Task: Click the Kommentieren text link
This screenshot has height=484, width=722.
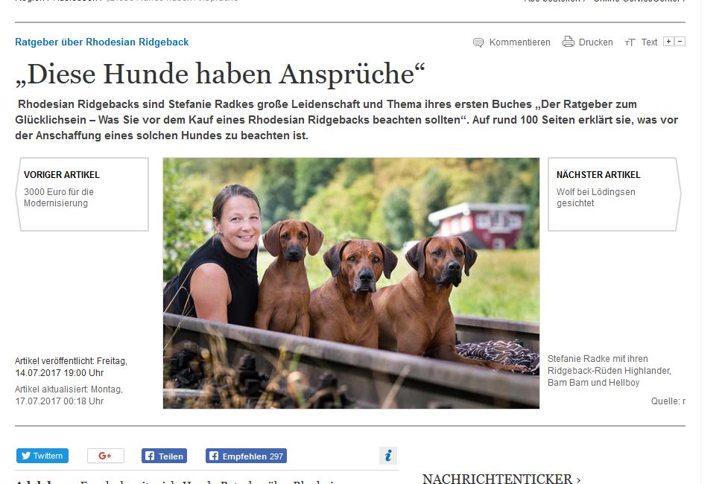Action: [519, 42]
